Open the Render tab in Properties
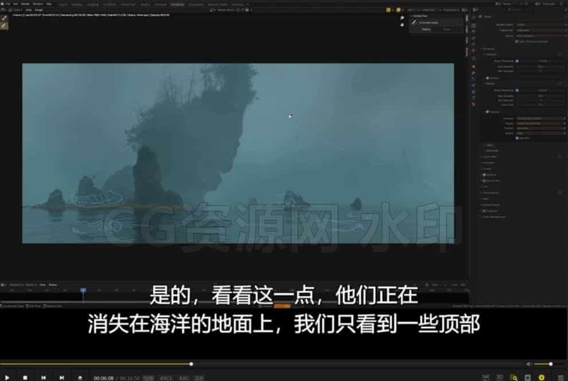568x381 pixels. click(x=473, y=25)
